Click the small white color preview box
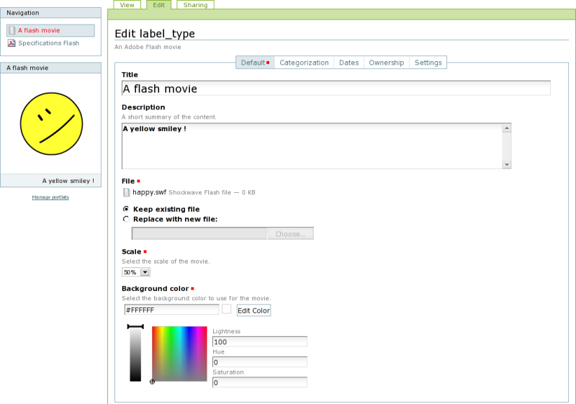Viewport: 576px width, 404px height. pyautogui.click(x=226, y=309)
